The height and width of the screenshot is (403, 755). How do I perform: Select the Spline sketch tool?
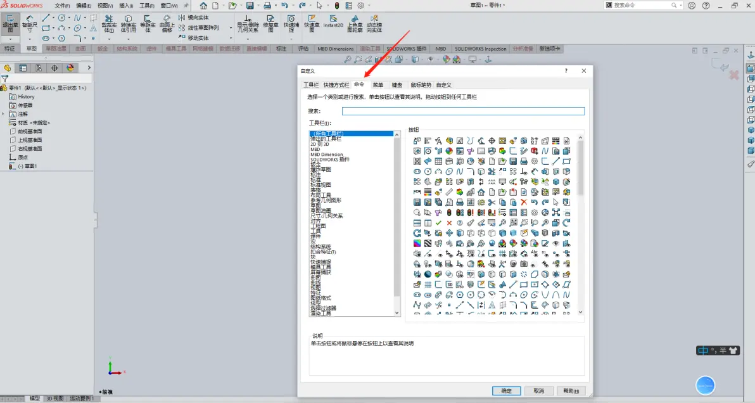point(77,18)
